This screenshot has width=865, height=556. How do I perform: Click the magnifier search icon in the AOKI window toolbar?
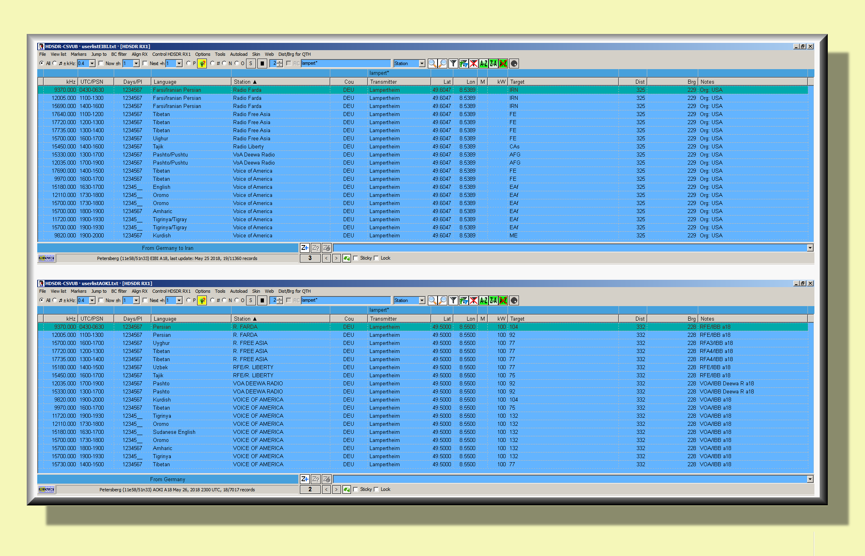click(x=433, y=300)
